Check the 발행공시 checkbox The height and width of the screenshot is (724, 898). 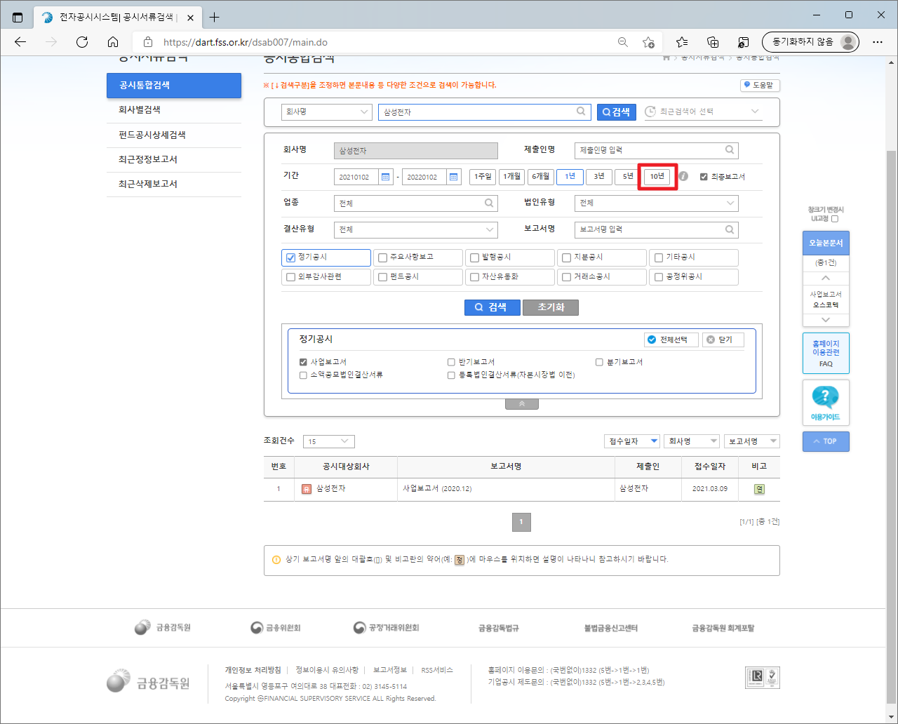[474, 257]
